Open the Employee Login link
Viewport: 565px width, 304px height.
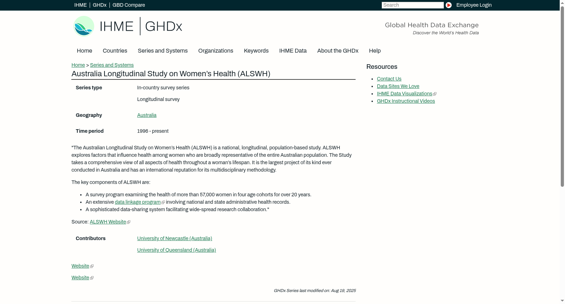click(x=474, y=5)
